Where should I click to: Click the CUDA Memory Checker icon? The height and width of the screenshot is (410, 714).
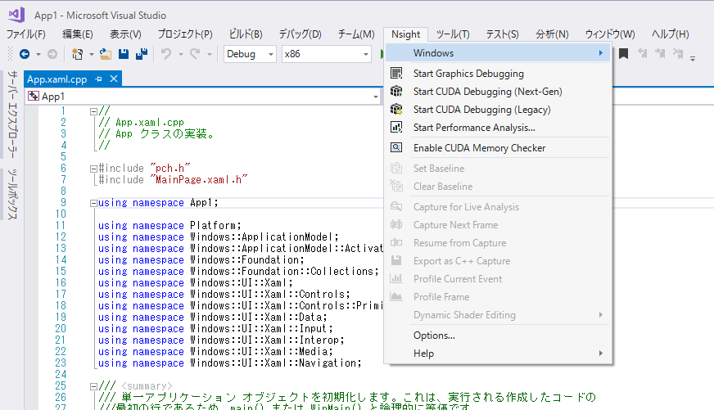[x=396, y=148]
